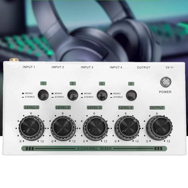Toggle channel 1 mono/stereo push button
The height and width of the screenshot is (188, 188).
click(x=43, y=95)
